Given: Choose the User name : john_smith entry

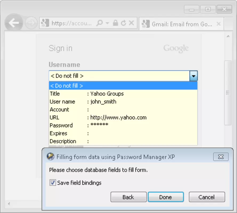Looking at the screenshot, I should [x=123, y=102].
